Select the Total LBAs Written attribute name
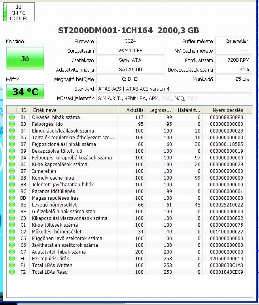Screen dimensions: 259x305 point(52,265)
